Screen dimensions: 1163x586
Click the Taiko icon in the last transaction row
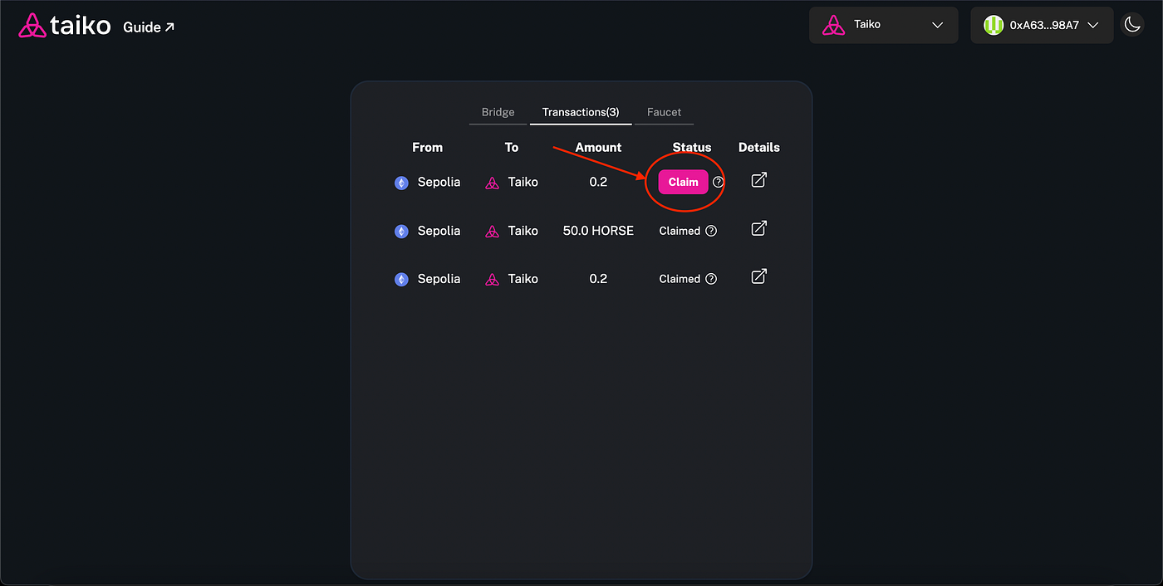click(x=492, y=280)
